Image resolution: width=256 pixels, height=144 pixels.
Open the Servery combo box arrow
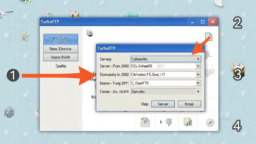coord(198,59)
